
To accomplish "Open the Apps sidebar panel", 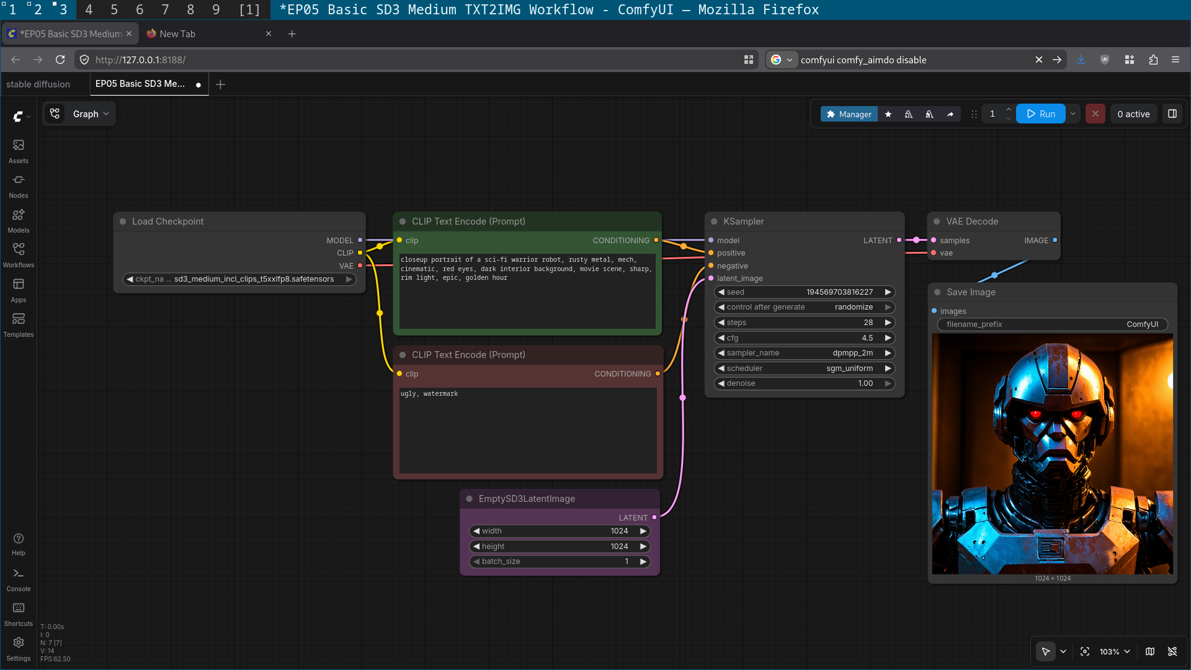I will pos(19,290).
